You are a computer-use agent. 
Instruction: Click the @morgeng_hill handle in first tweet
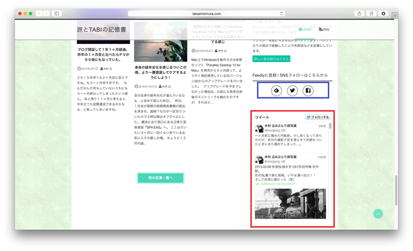pyautogui.click(x=275, y=130)
